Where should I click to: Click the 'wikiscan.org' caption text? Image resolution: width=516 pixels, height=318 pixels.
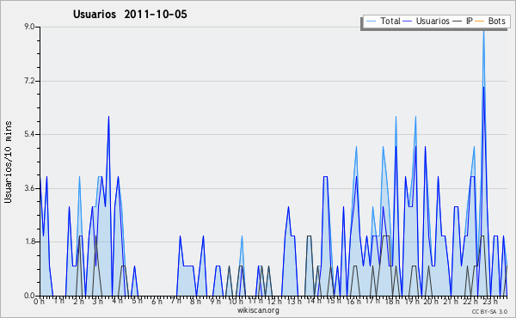(258, 310)
